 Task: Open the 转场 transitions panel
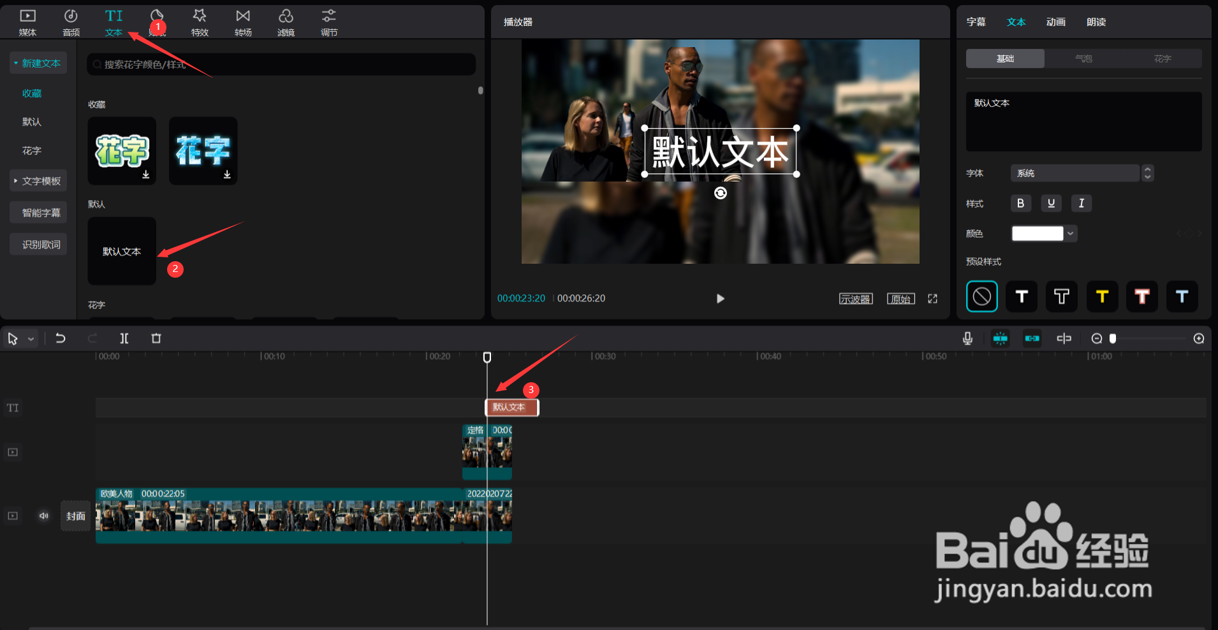[x=243, y=22]
